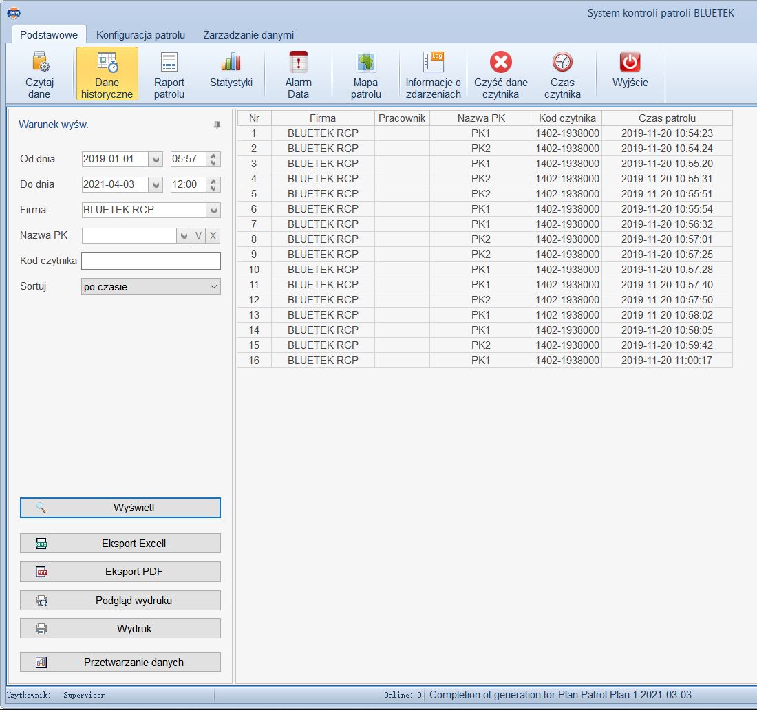
Task: Expand the Od dnia date dropdown
Action: tap(156, 160)
